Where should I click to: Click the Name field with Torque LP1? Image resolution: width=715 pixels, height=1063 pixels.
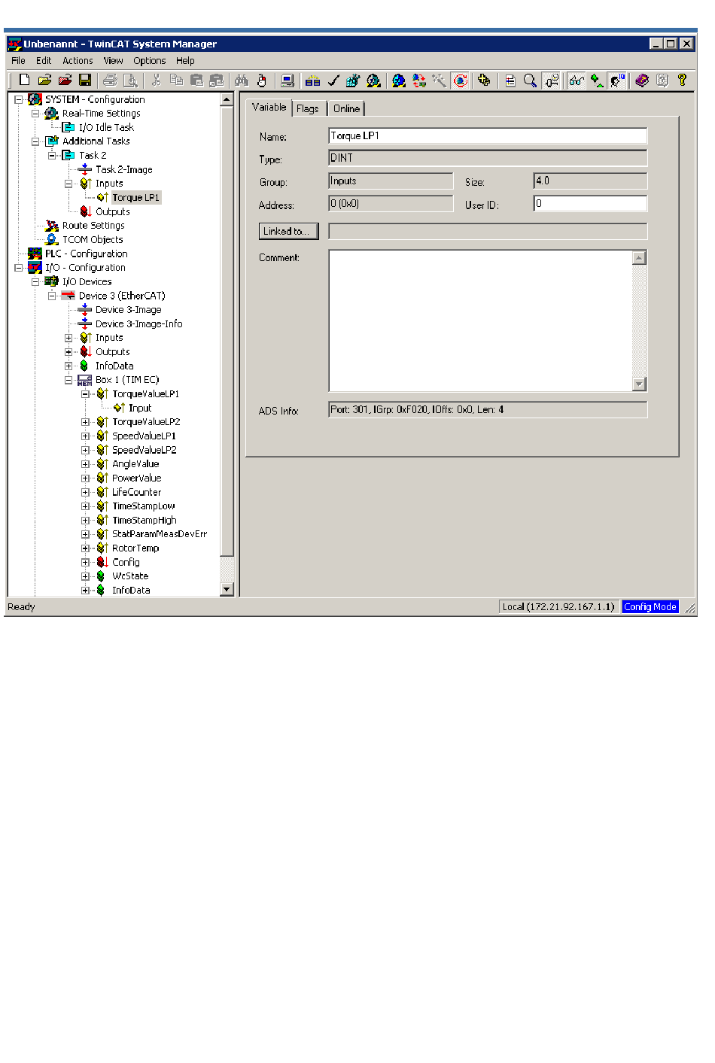[x=488, y=136]
